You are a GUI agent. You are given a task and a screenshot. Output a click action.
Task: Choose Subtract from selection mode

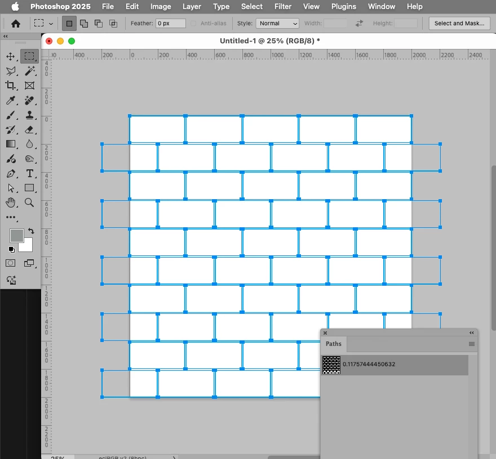99,24
